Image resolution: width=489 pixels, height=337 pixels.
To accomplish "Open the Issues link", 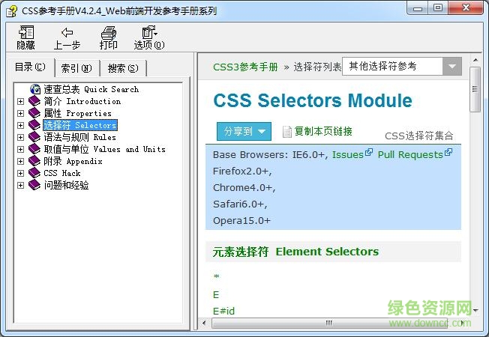I will (348, 154).
